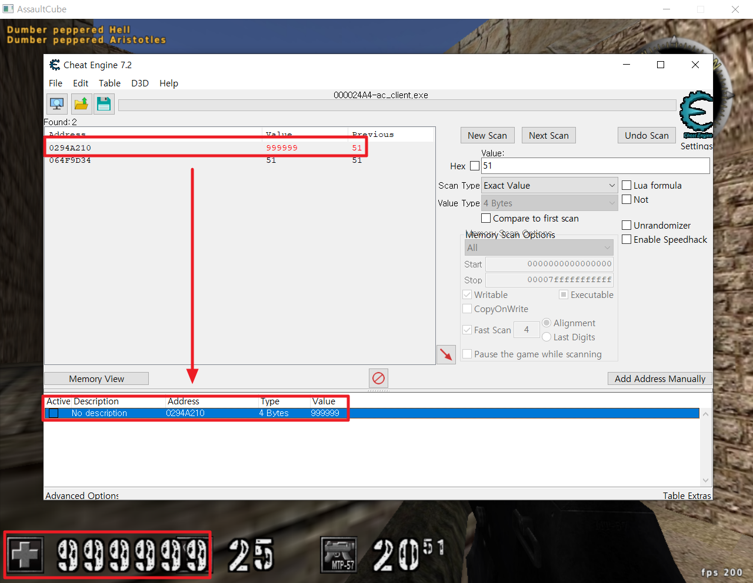Toggle the Fast Scan checkbox
Viewport: 753px width, 583px height.
[467, 330]
